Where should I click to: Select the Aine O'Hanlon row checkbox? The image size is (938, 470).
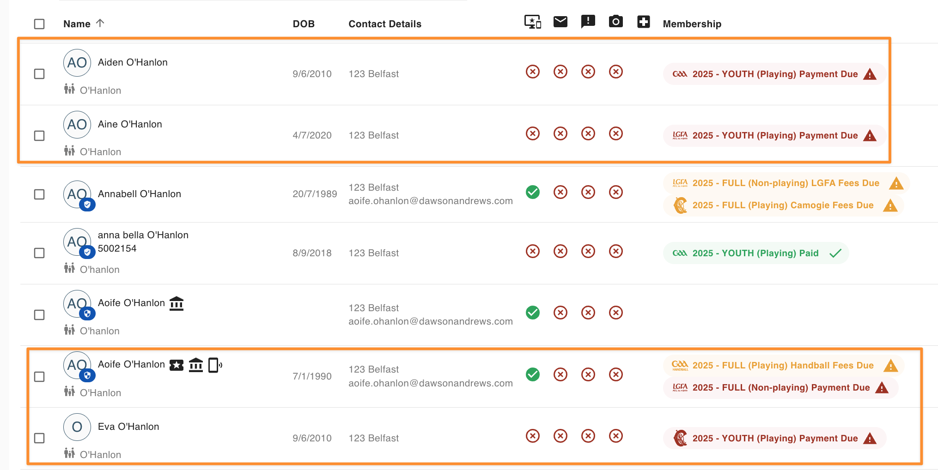pos(39,136)
